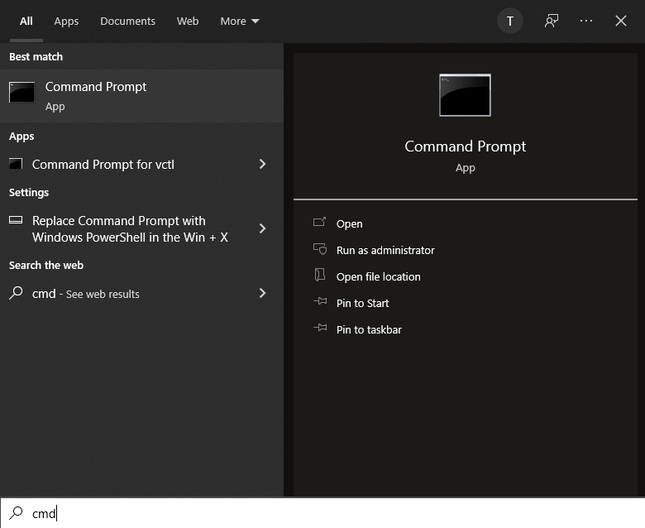Click the Pin to taskbar pin icon
Image resolution: width=645 pixels, height=528 pixels.
coord(320,329)
